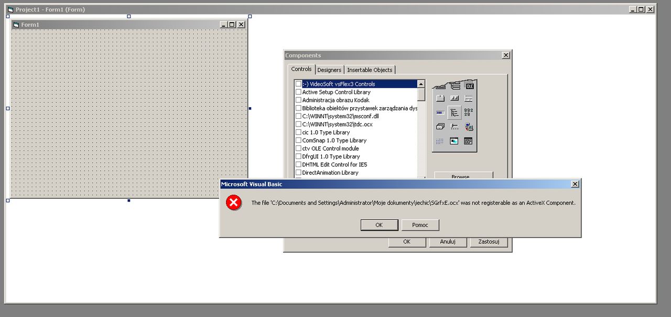Screen dimensions: 671x317
Task: Maximize the Form1 designer form
Action: pyautogui.click(x=232, y=25)
